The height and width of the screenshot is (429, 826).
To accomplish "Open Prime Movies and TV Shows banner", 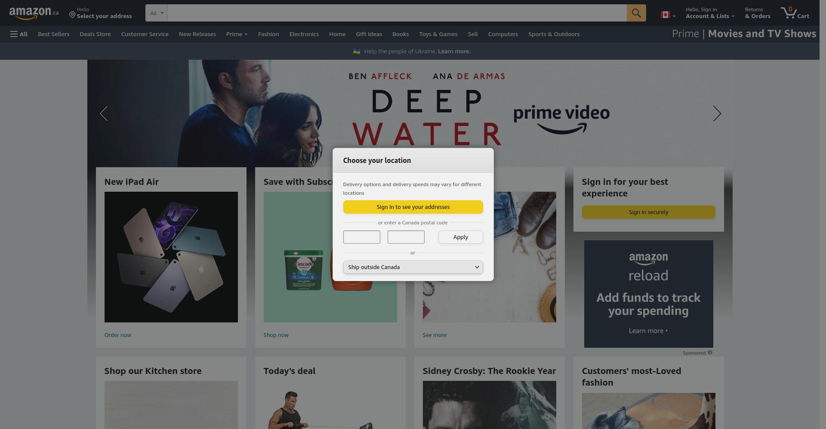I will click(x=744, y=34).
